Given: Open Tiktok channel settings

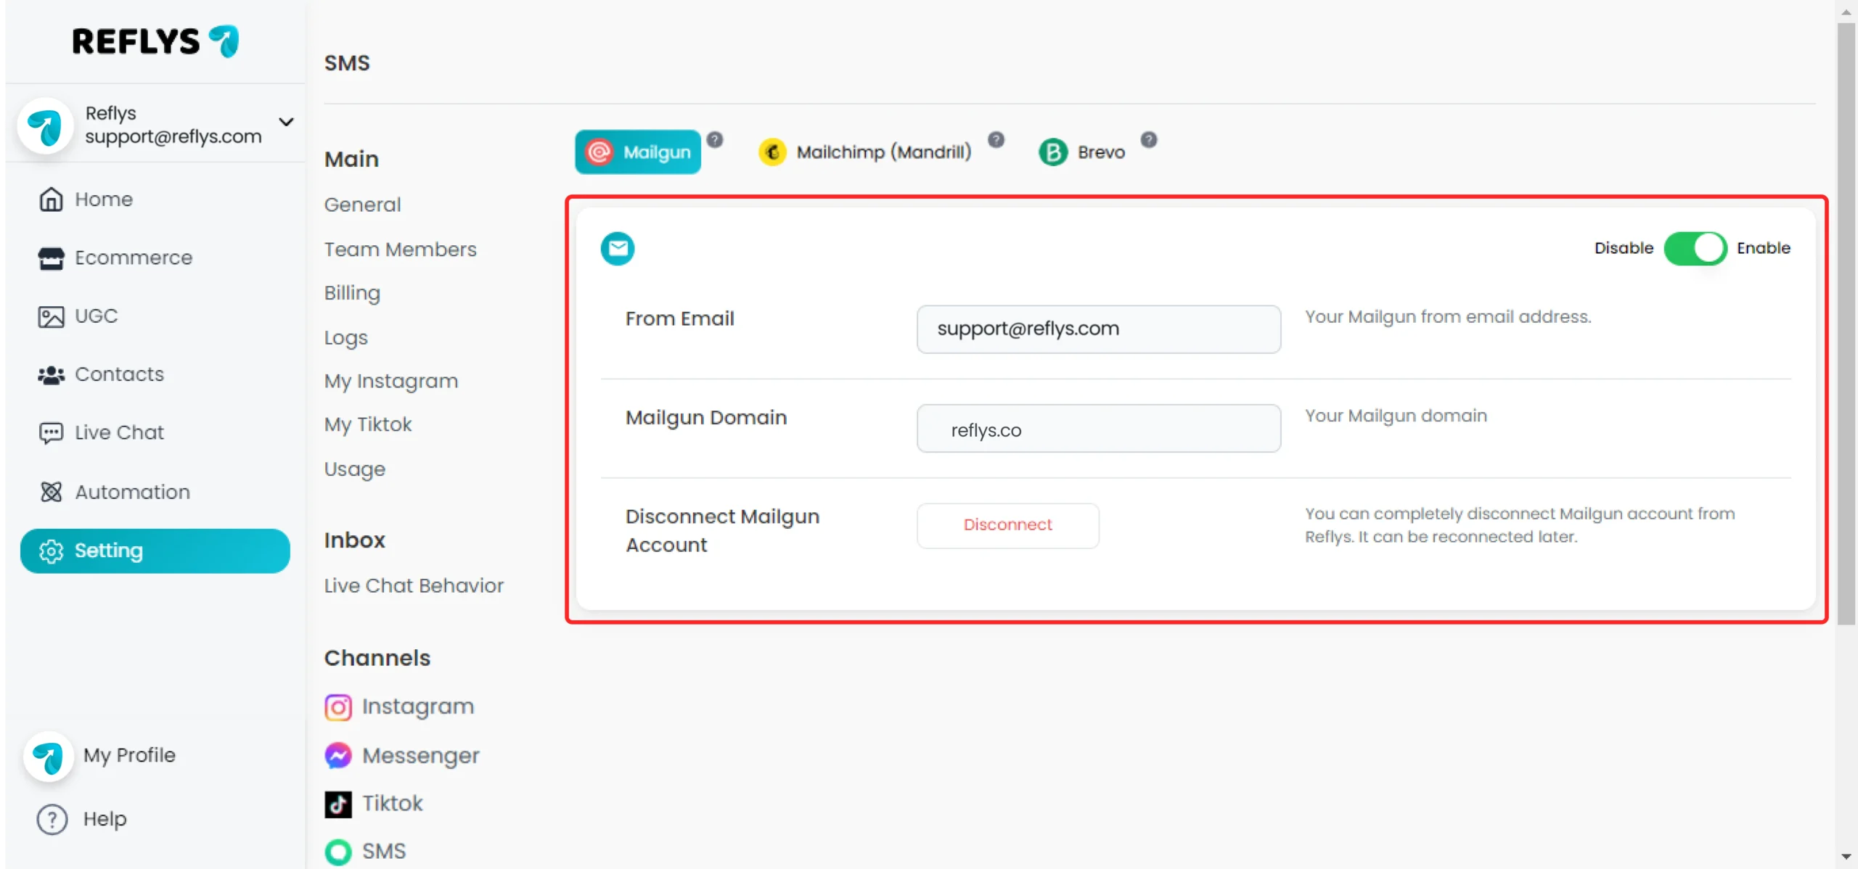Looking at the screenshot, I should (x=393, y=804).
